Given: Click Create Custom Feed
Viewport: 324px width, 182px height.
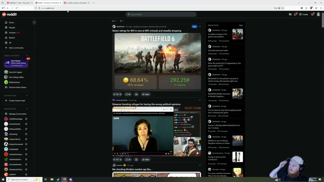Looking at the screenshot, I should pyautogui.click(x=17, y=101).
